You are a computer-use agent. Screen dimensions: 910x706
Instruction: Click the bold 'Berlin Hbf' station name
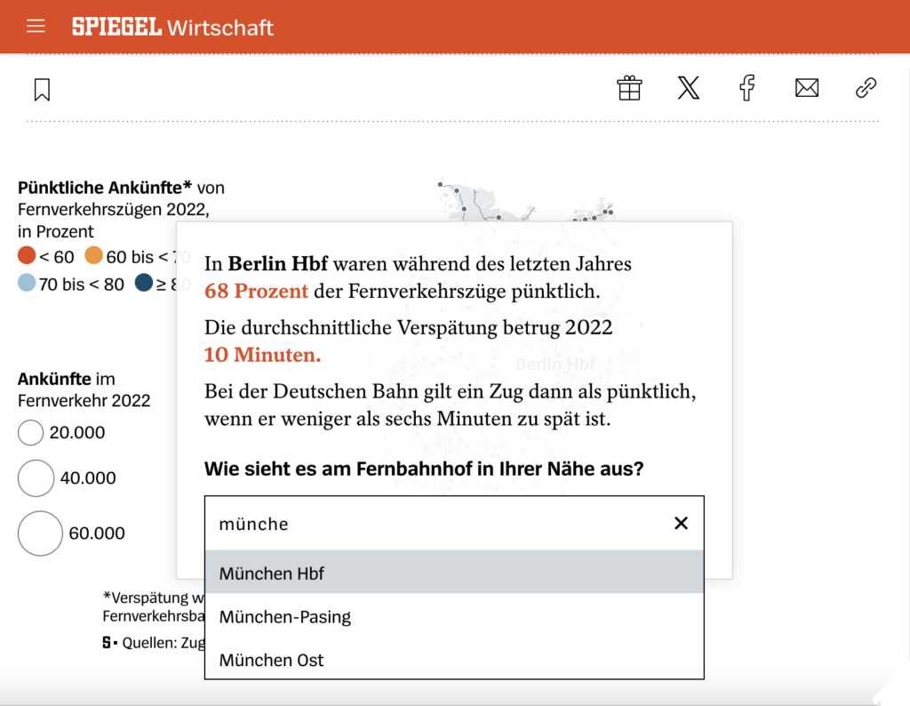pyautogui.click(x=278, y=263)
